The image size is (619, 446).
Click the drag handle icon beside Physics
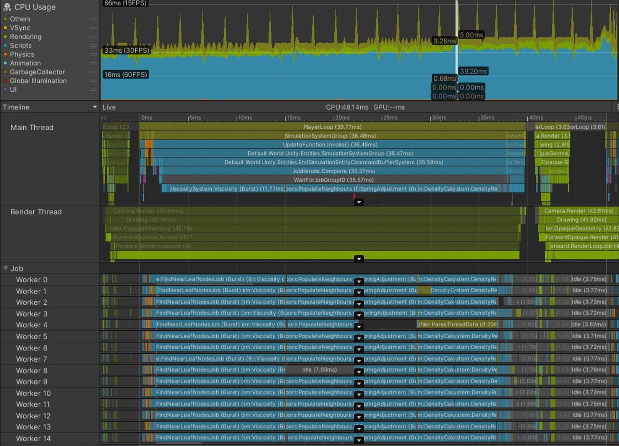coord(93,54)
